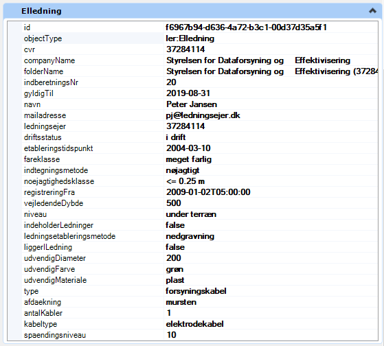The image size is (384, 346).
Task: Click the kabeltype row label
Action: [41, 324]
